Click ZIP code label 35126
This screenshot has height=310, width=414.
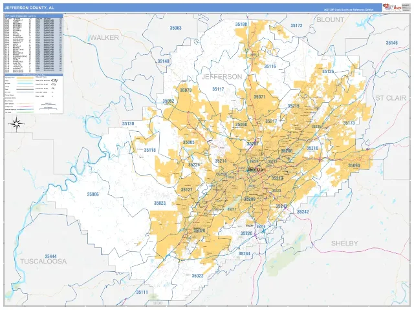(x=328, y=72)
